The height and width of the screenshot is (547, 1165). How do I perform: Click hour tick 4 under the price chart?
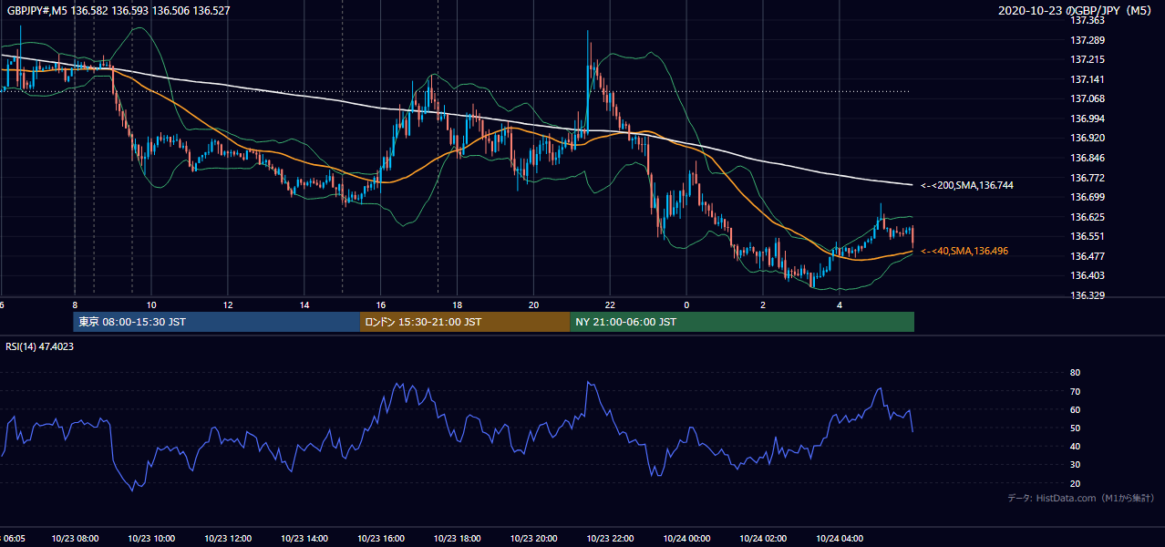coord(840,304)
